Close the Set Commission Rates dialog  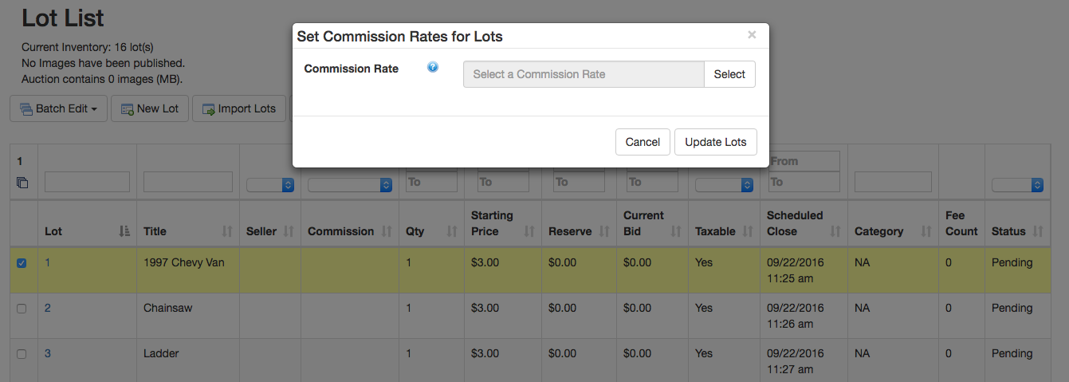click(x=752, y=35)
